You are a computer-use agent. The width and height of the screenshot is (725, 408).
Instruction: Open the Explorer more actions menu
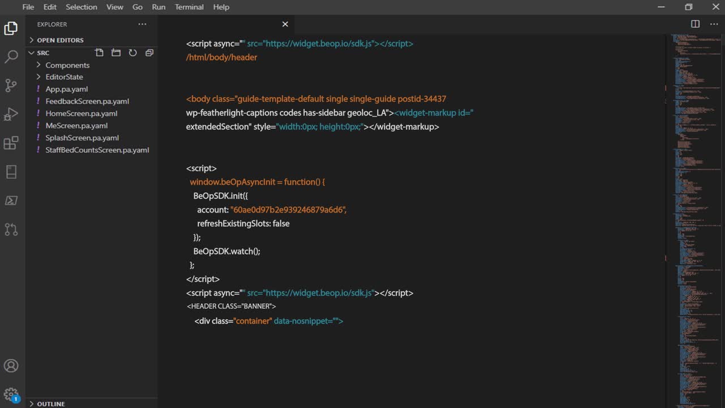[x=142, y=24]
